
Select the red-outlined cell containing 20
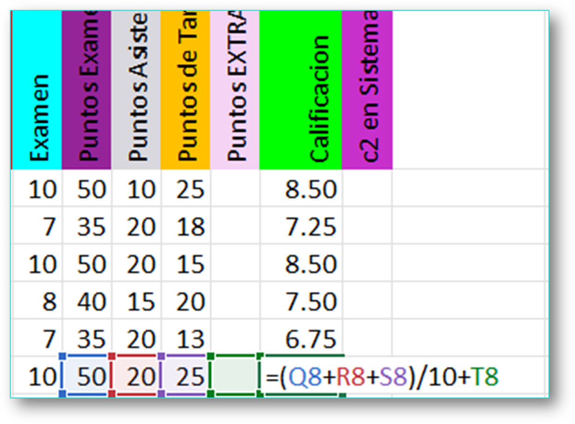[136, 377]
